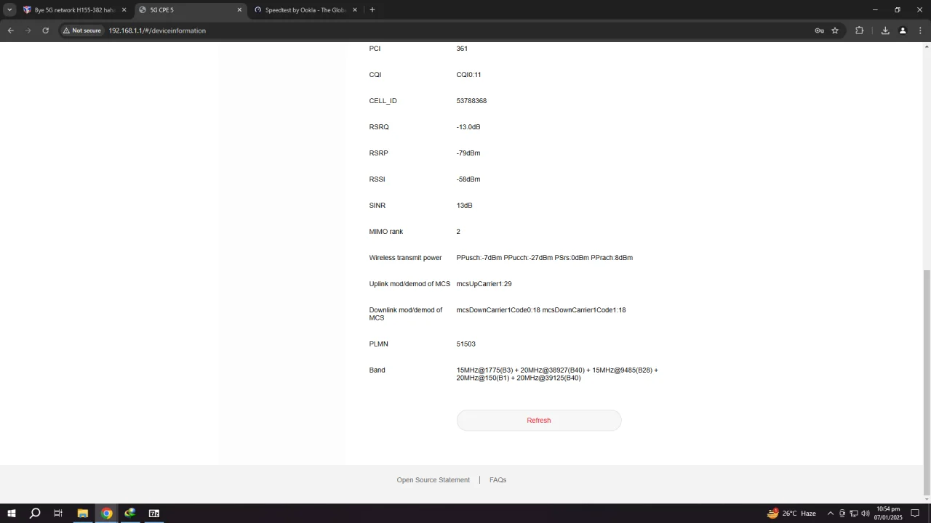Click the red Refresh button
The image size is (931, 523).
pos(539,421)
